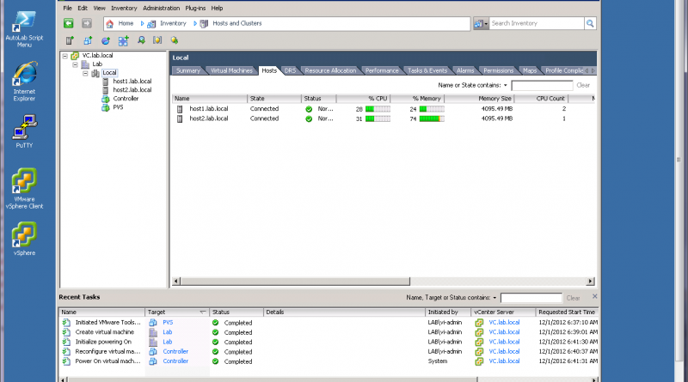Click the New Virtual Machine toolbar icon
Image resolution: width=688 pixels, height=382 pixels.
88,40
